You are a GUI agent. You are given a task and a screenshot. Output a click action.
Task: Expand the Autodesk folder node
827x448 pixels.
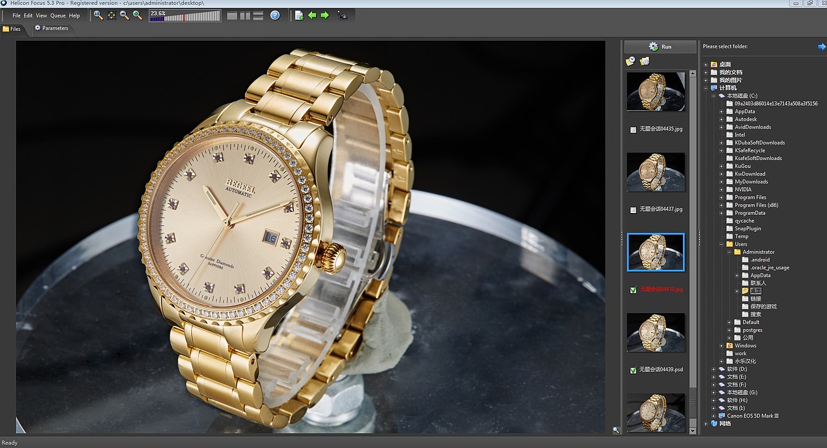722,119
